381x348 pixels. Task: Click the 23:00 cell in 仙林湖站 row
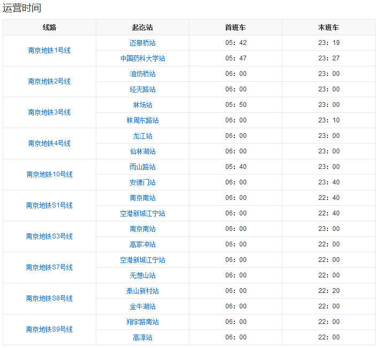329,151
